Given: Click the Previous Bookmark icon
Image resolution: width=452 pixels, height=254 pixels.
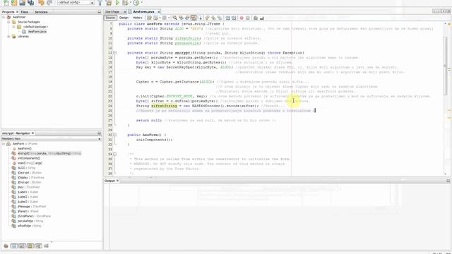Looking at the screenshot, I should point(207,18).
